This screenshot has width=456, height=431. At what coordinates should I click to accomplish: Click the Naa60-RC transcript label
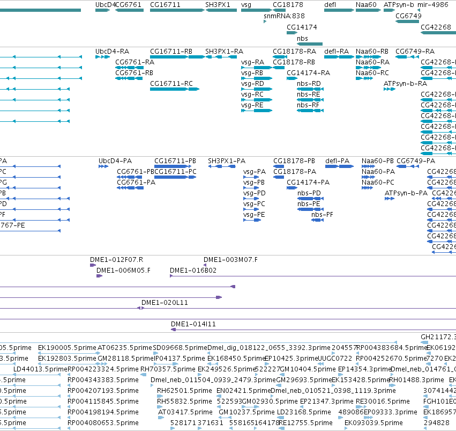coord(372,73)
